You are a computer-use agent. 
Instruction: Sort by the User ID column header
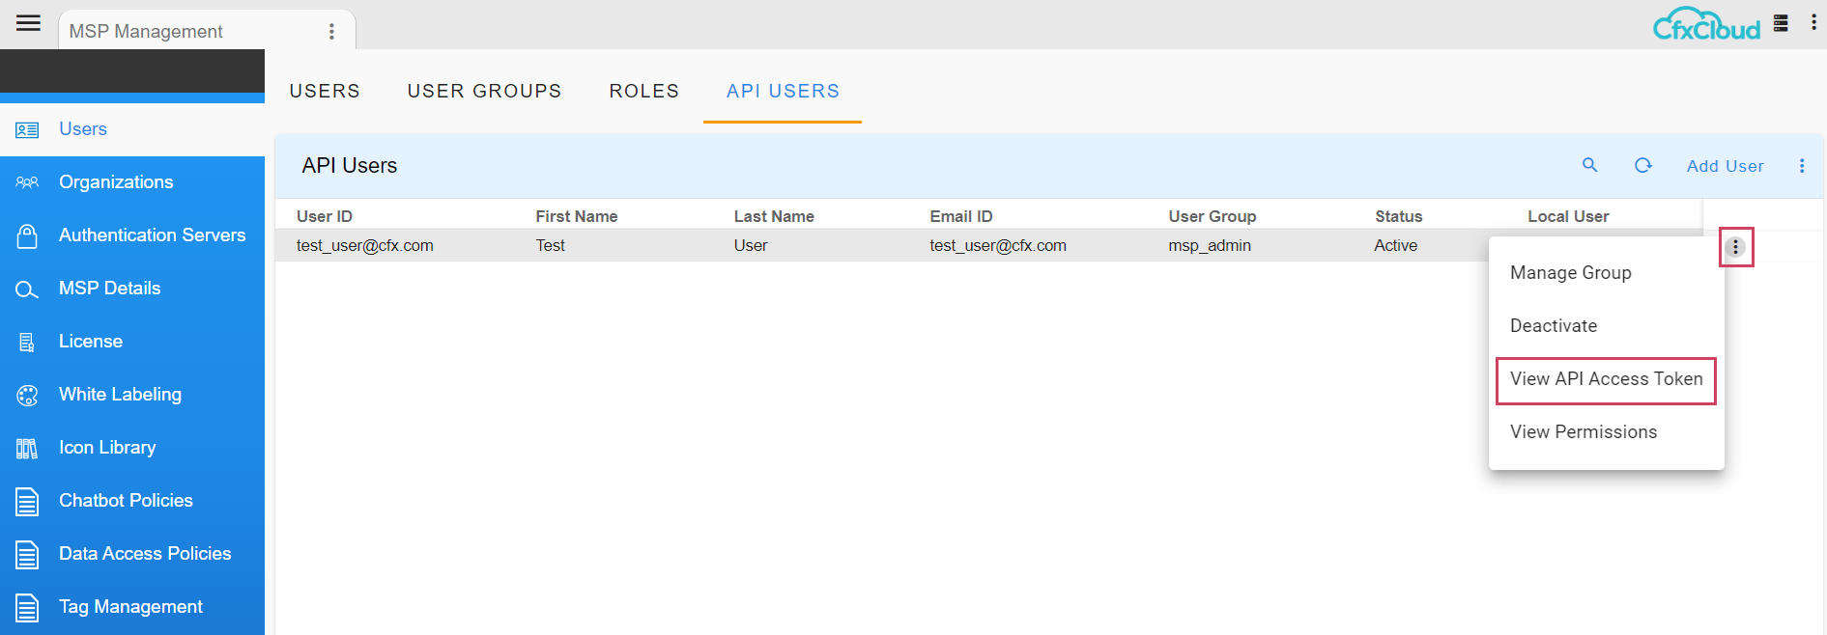(325, 216)
